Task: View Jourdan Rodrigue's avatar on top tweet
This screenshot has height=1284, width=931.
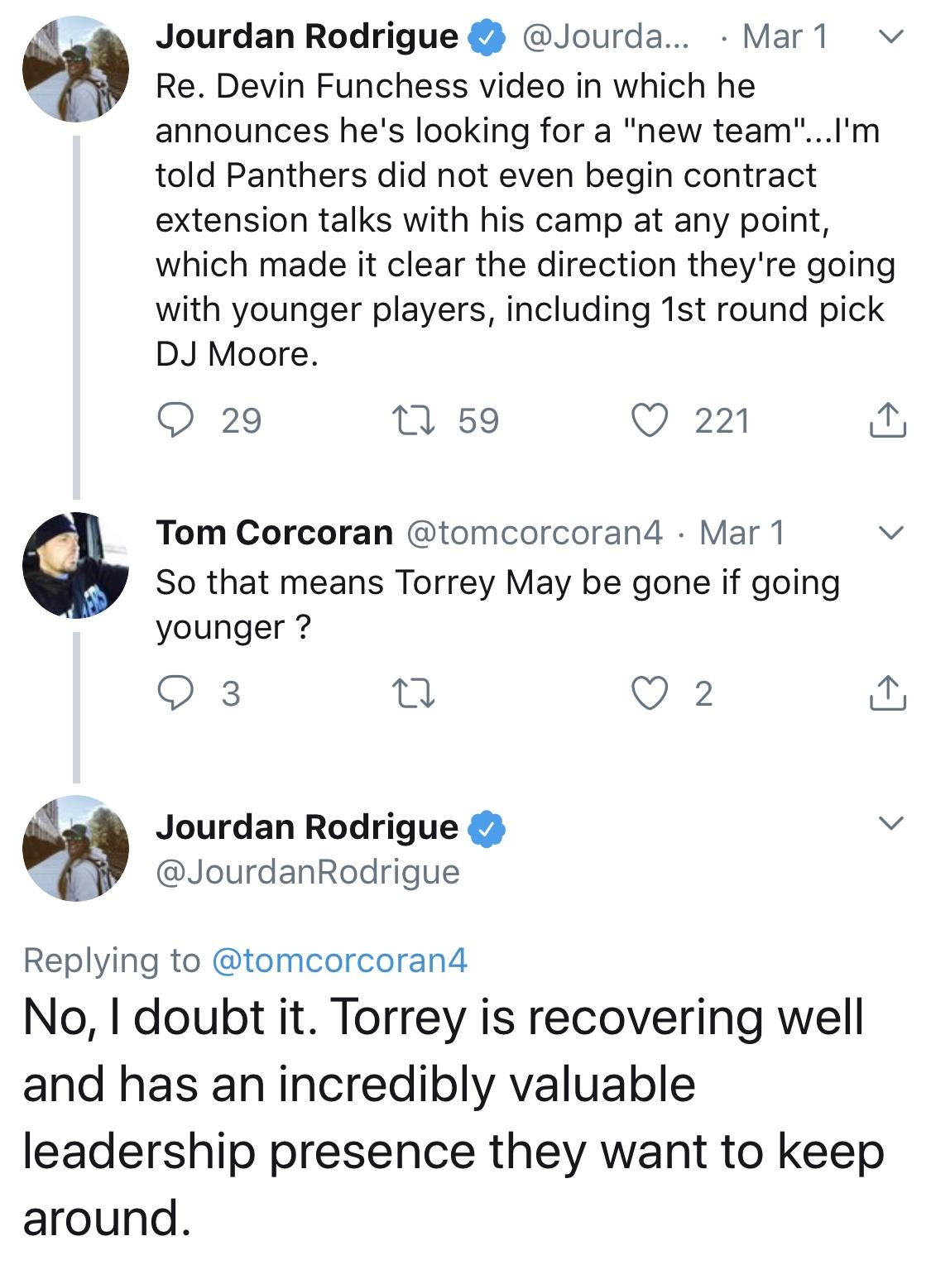Action: (x=75, y=69)
